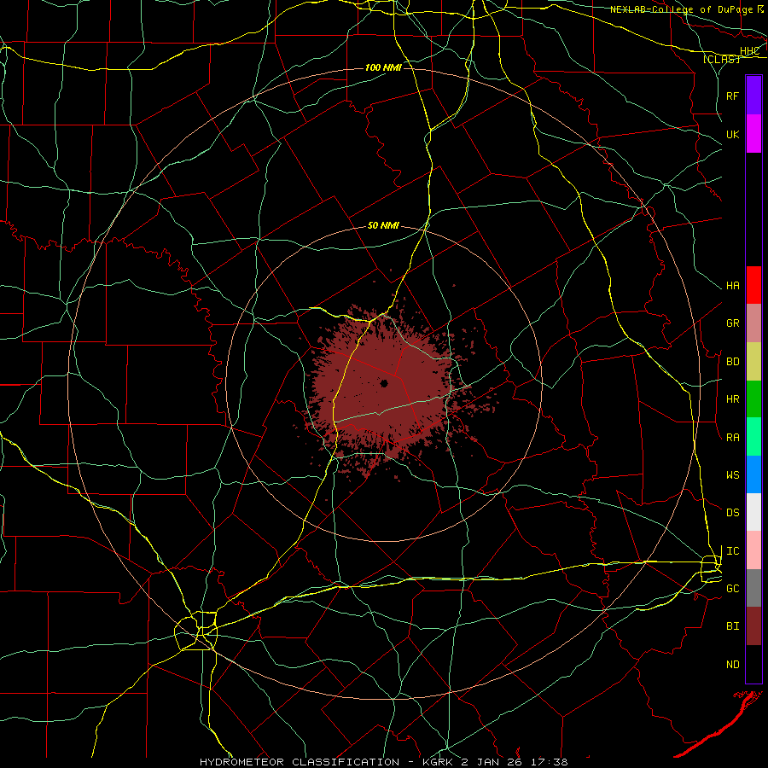Click the UK legend label
This screenshot has width=768, height=768.
tap(732, 134)
